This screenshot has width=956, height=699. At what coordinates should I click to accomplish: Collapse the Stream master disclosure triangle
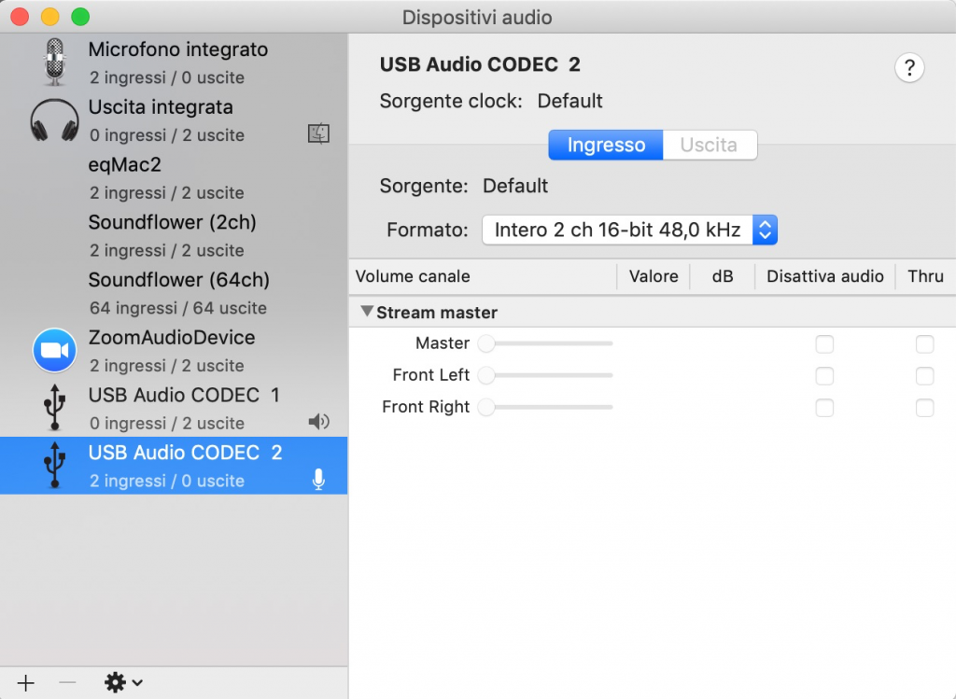tap(367, 312)
